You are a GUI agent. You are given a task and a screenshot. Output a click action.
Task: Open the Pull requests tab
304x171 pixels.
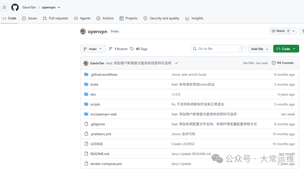[55, 18]
